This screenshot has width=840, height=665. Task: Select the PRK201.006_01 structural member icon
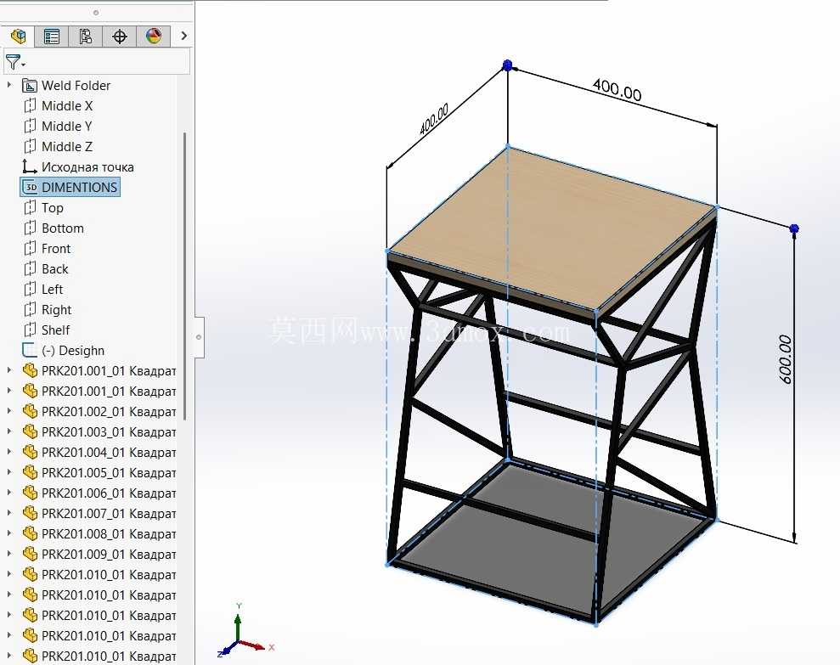coord(31,493)
